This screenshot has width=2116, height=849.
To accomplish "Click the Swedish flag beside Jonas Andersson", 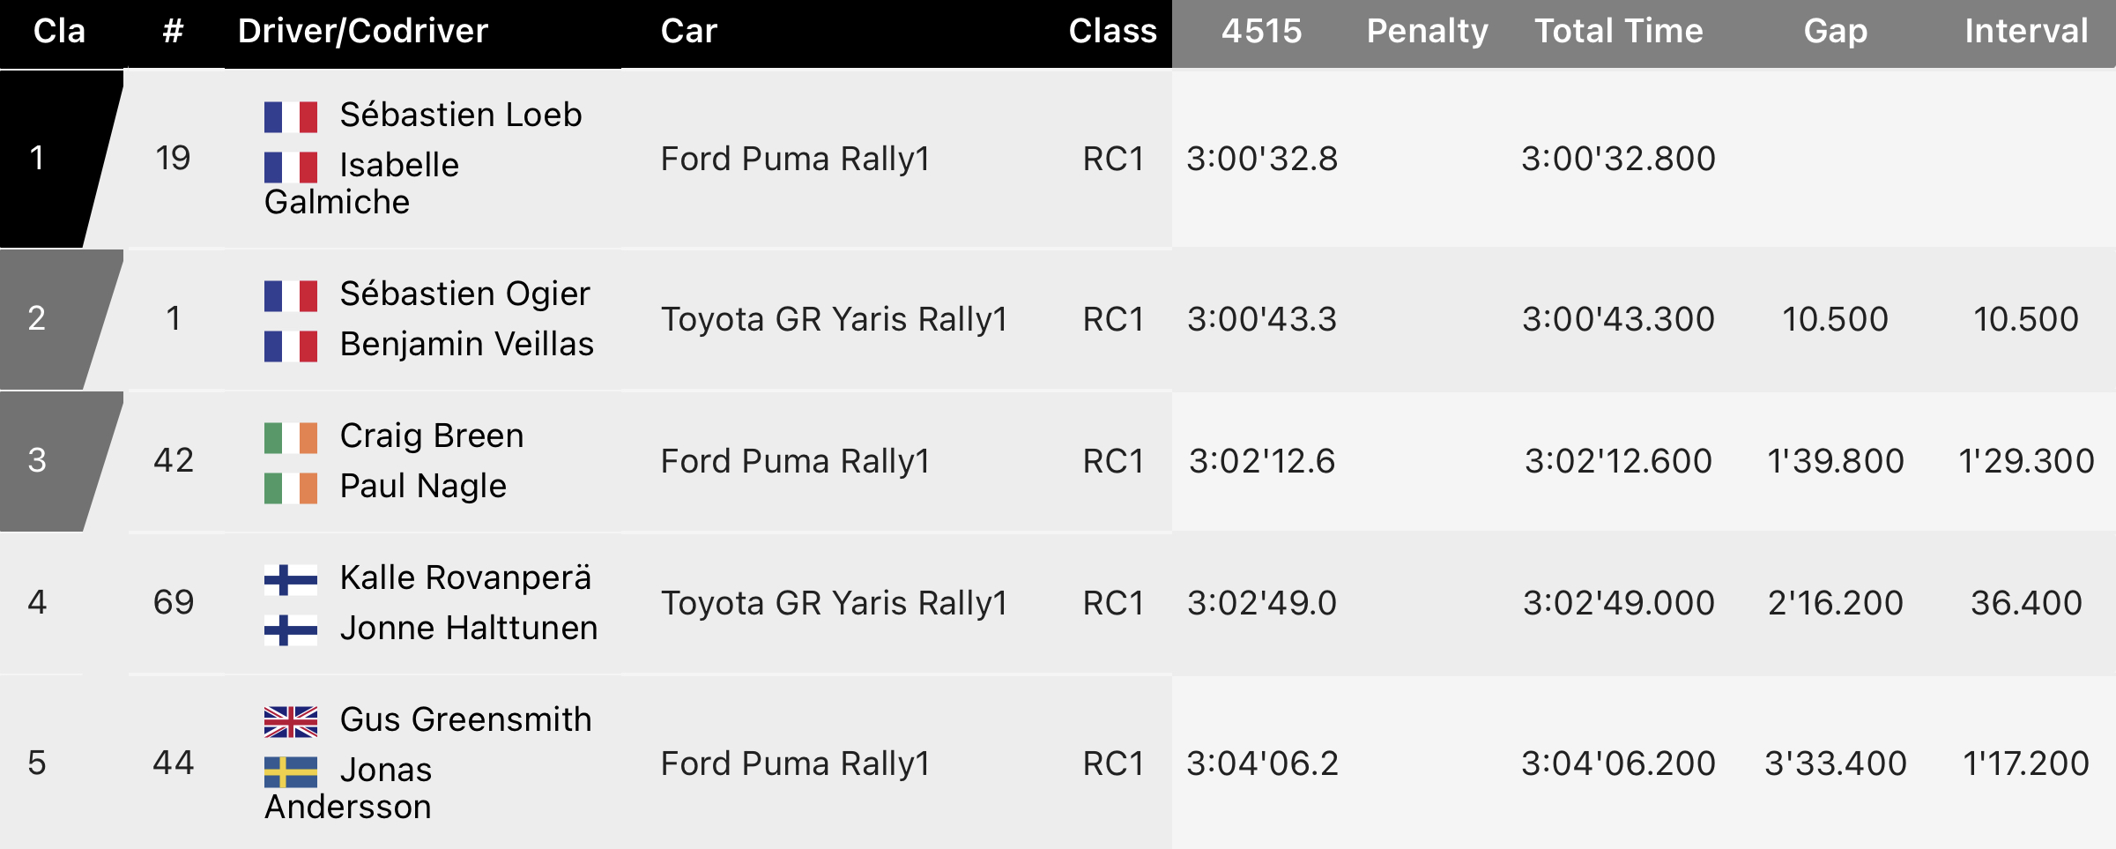I will [291, 771].
